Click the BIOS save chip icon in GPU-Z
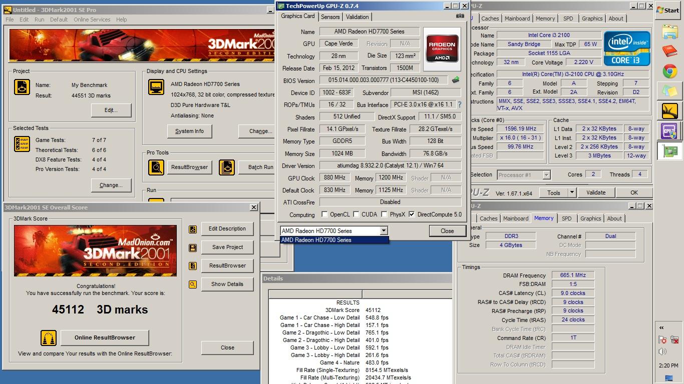 [456, 79]
